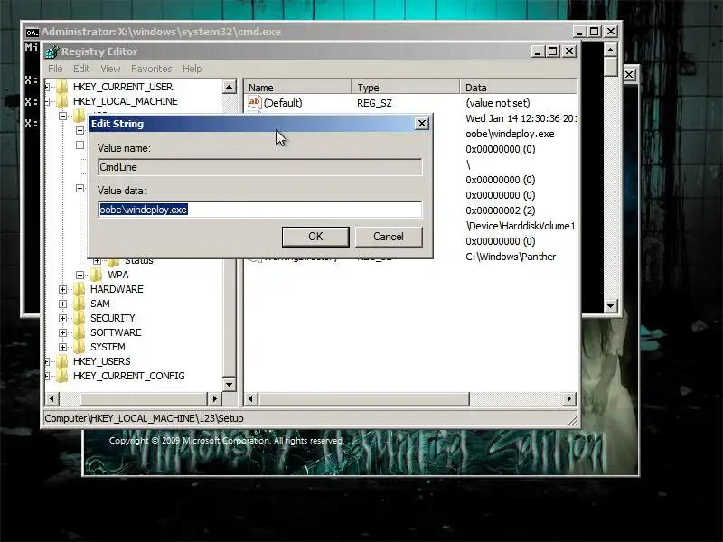Select HKEY_CURRENT_USER in the tree

(x=123, y=87)
